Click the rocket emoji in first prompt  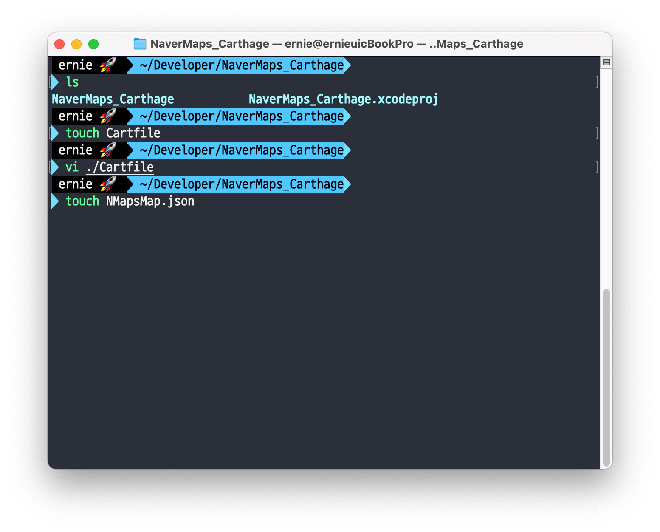tap(108, 65)
